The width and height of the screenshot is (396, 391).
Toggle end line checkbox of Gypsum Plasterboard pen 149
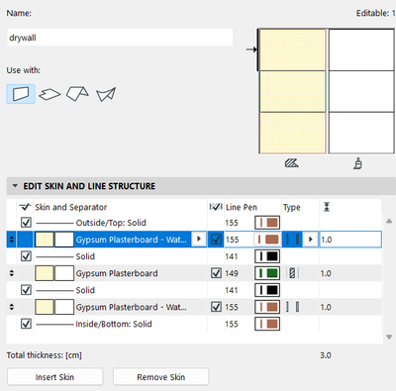click(x=216, y=273)
